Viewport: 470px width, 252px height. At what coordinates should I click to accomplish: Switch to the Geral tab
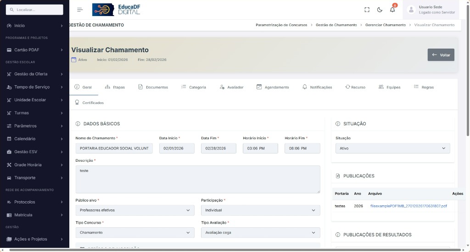point(84,87)
